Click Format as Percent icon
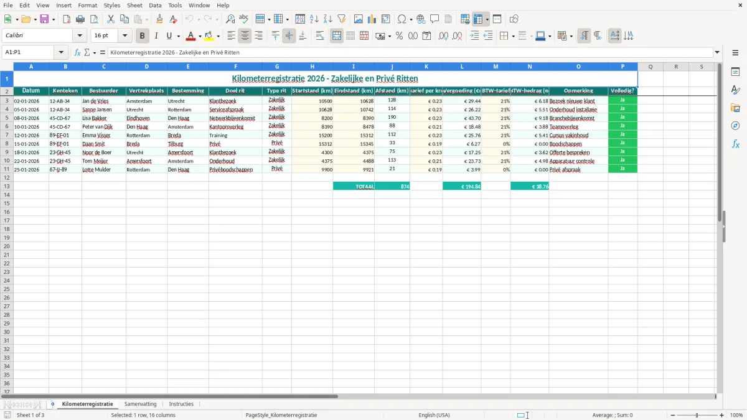This screenshot has width=747, height=420. coord(400,36)
